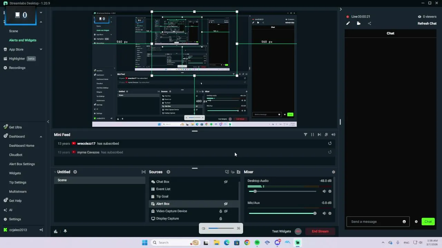Mute event sounds in Mini Feed

point(333,135)
